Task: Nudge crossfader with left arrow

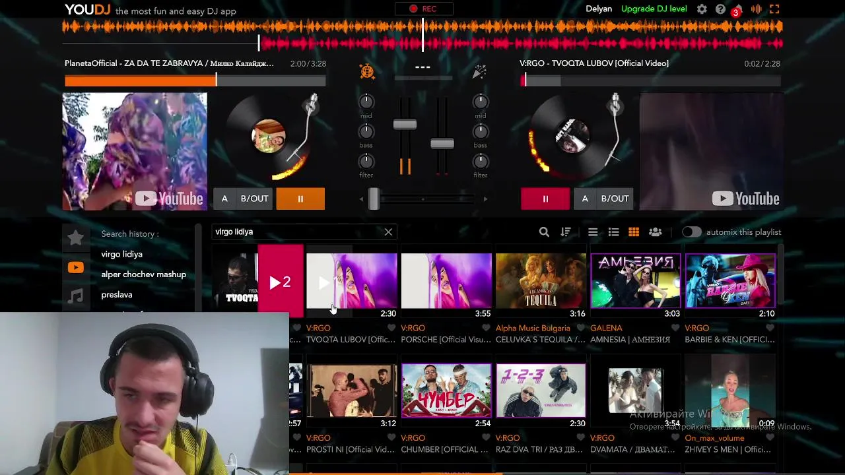Action: tap(361, 199)
